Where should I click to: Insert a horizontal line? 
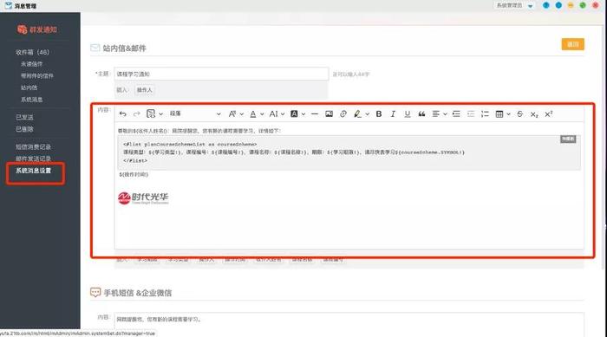coord(315,113)
